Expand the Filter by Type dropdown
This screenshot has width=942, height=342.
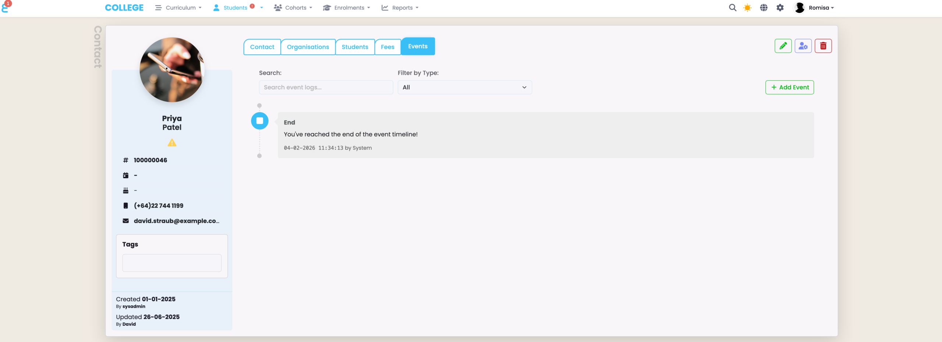[x=464, y=87]
